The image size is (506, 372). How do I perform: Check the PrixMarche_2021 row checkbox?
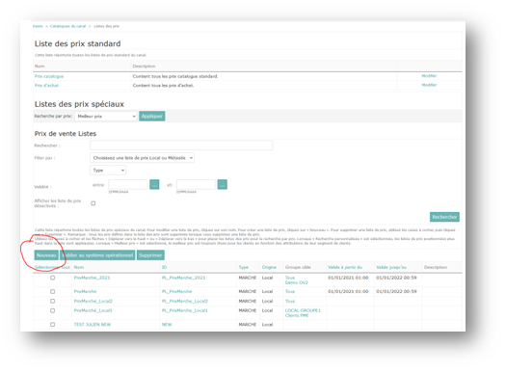coord(53,278)
